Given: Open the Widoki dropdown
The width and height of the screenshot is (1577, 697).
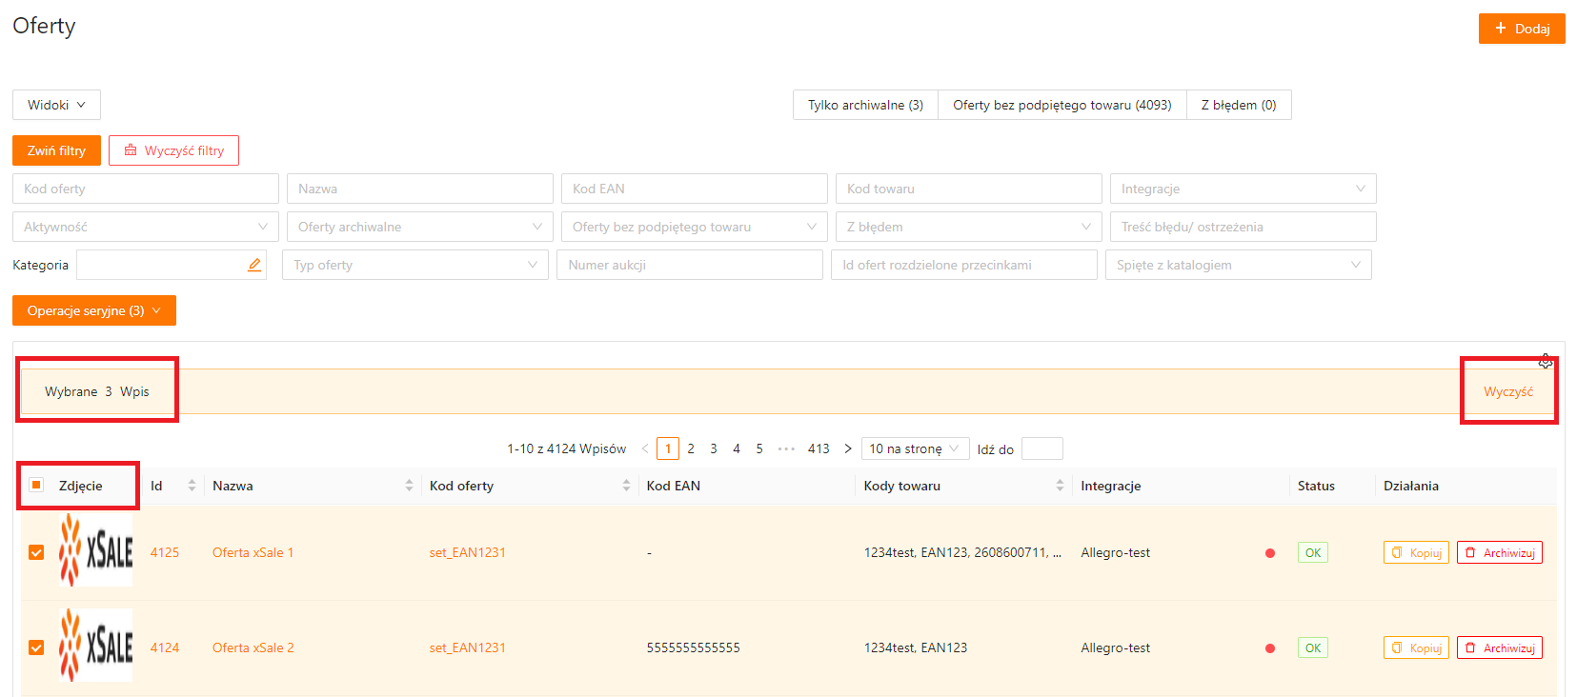Looking at the screenshot, I should (x=56, y=105).
